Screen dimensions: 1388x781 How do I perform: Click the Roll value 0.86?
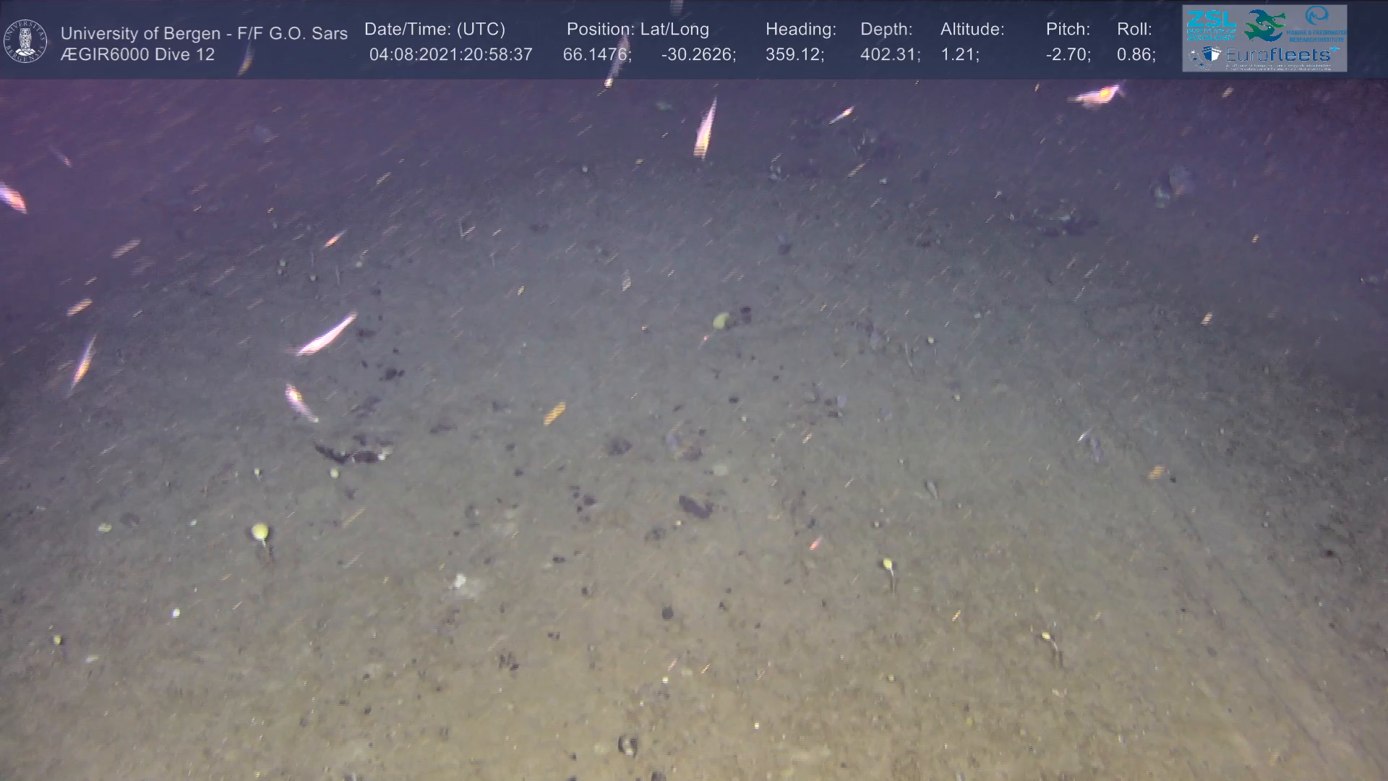(x=1135, y=55)
